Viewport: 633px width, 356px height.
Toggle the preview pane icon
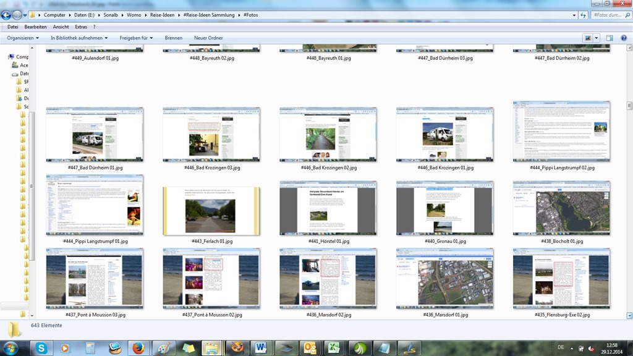click(x=610, y=38)
